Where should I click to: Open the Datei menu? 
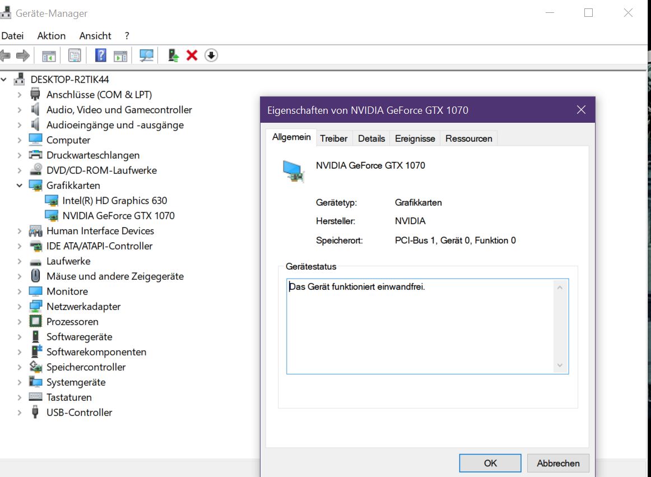pyautogui.click(x=12, y=36)
